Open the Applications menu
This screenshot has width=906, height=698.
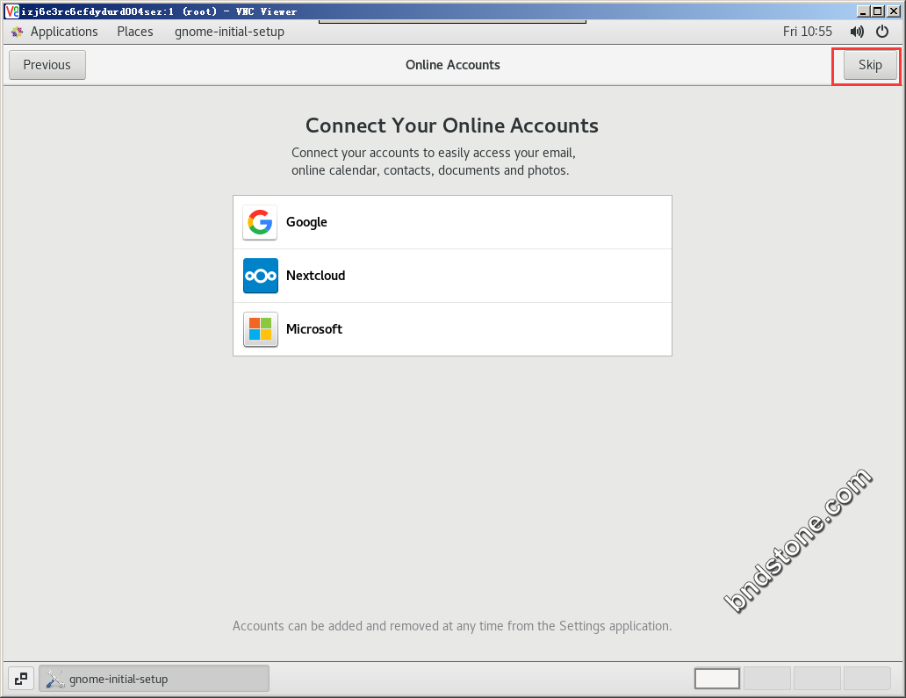tap(64, 32)
